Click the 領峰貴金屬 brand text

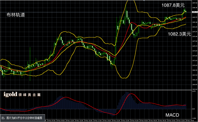[29, 95]
